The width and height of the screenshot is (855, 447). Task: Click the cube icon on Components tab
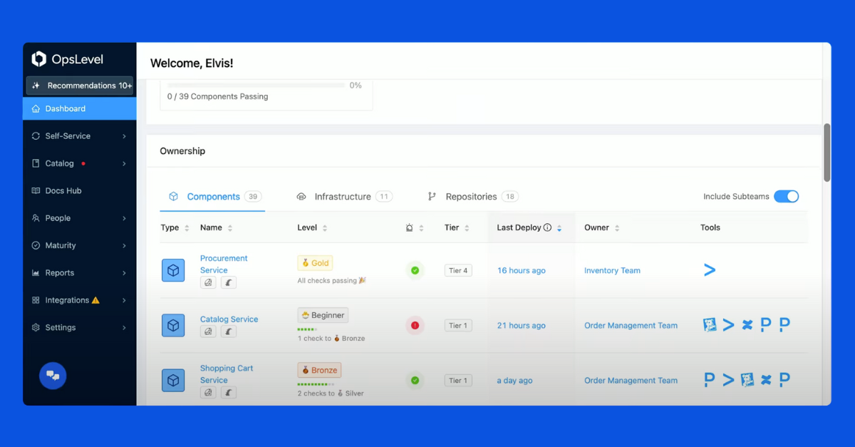coord(173,197)
